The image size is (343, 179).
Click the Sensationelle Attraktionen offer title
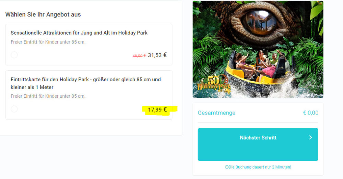pyautogui.click(x=79, y=33)
